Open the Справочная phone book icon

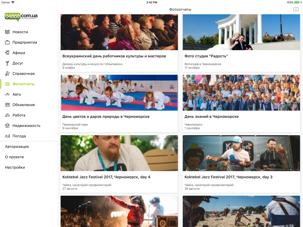click(x=7, y=74)
